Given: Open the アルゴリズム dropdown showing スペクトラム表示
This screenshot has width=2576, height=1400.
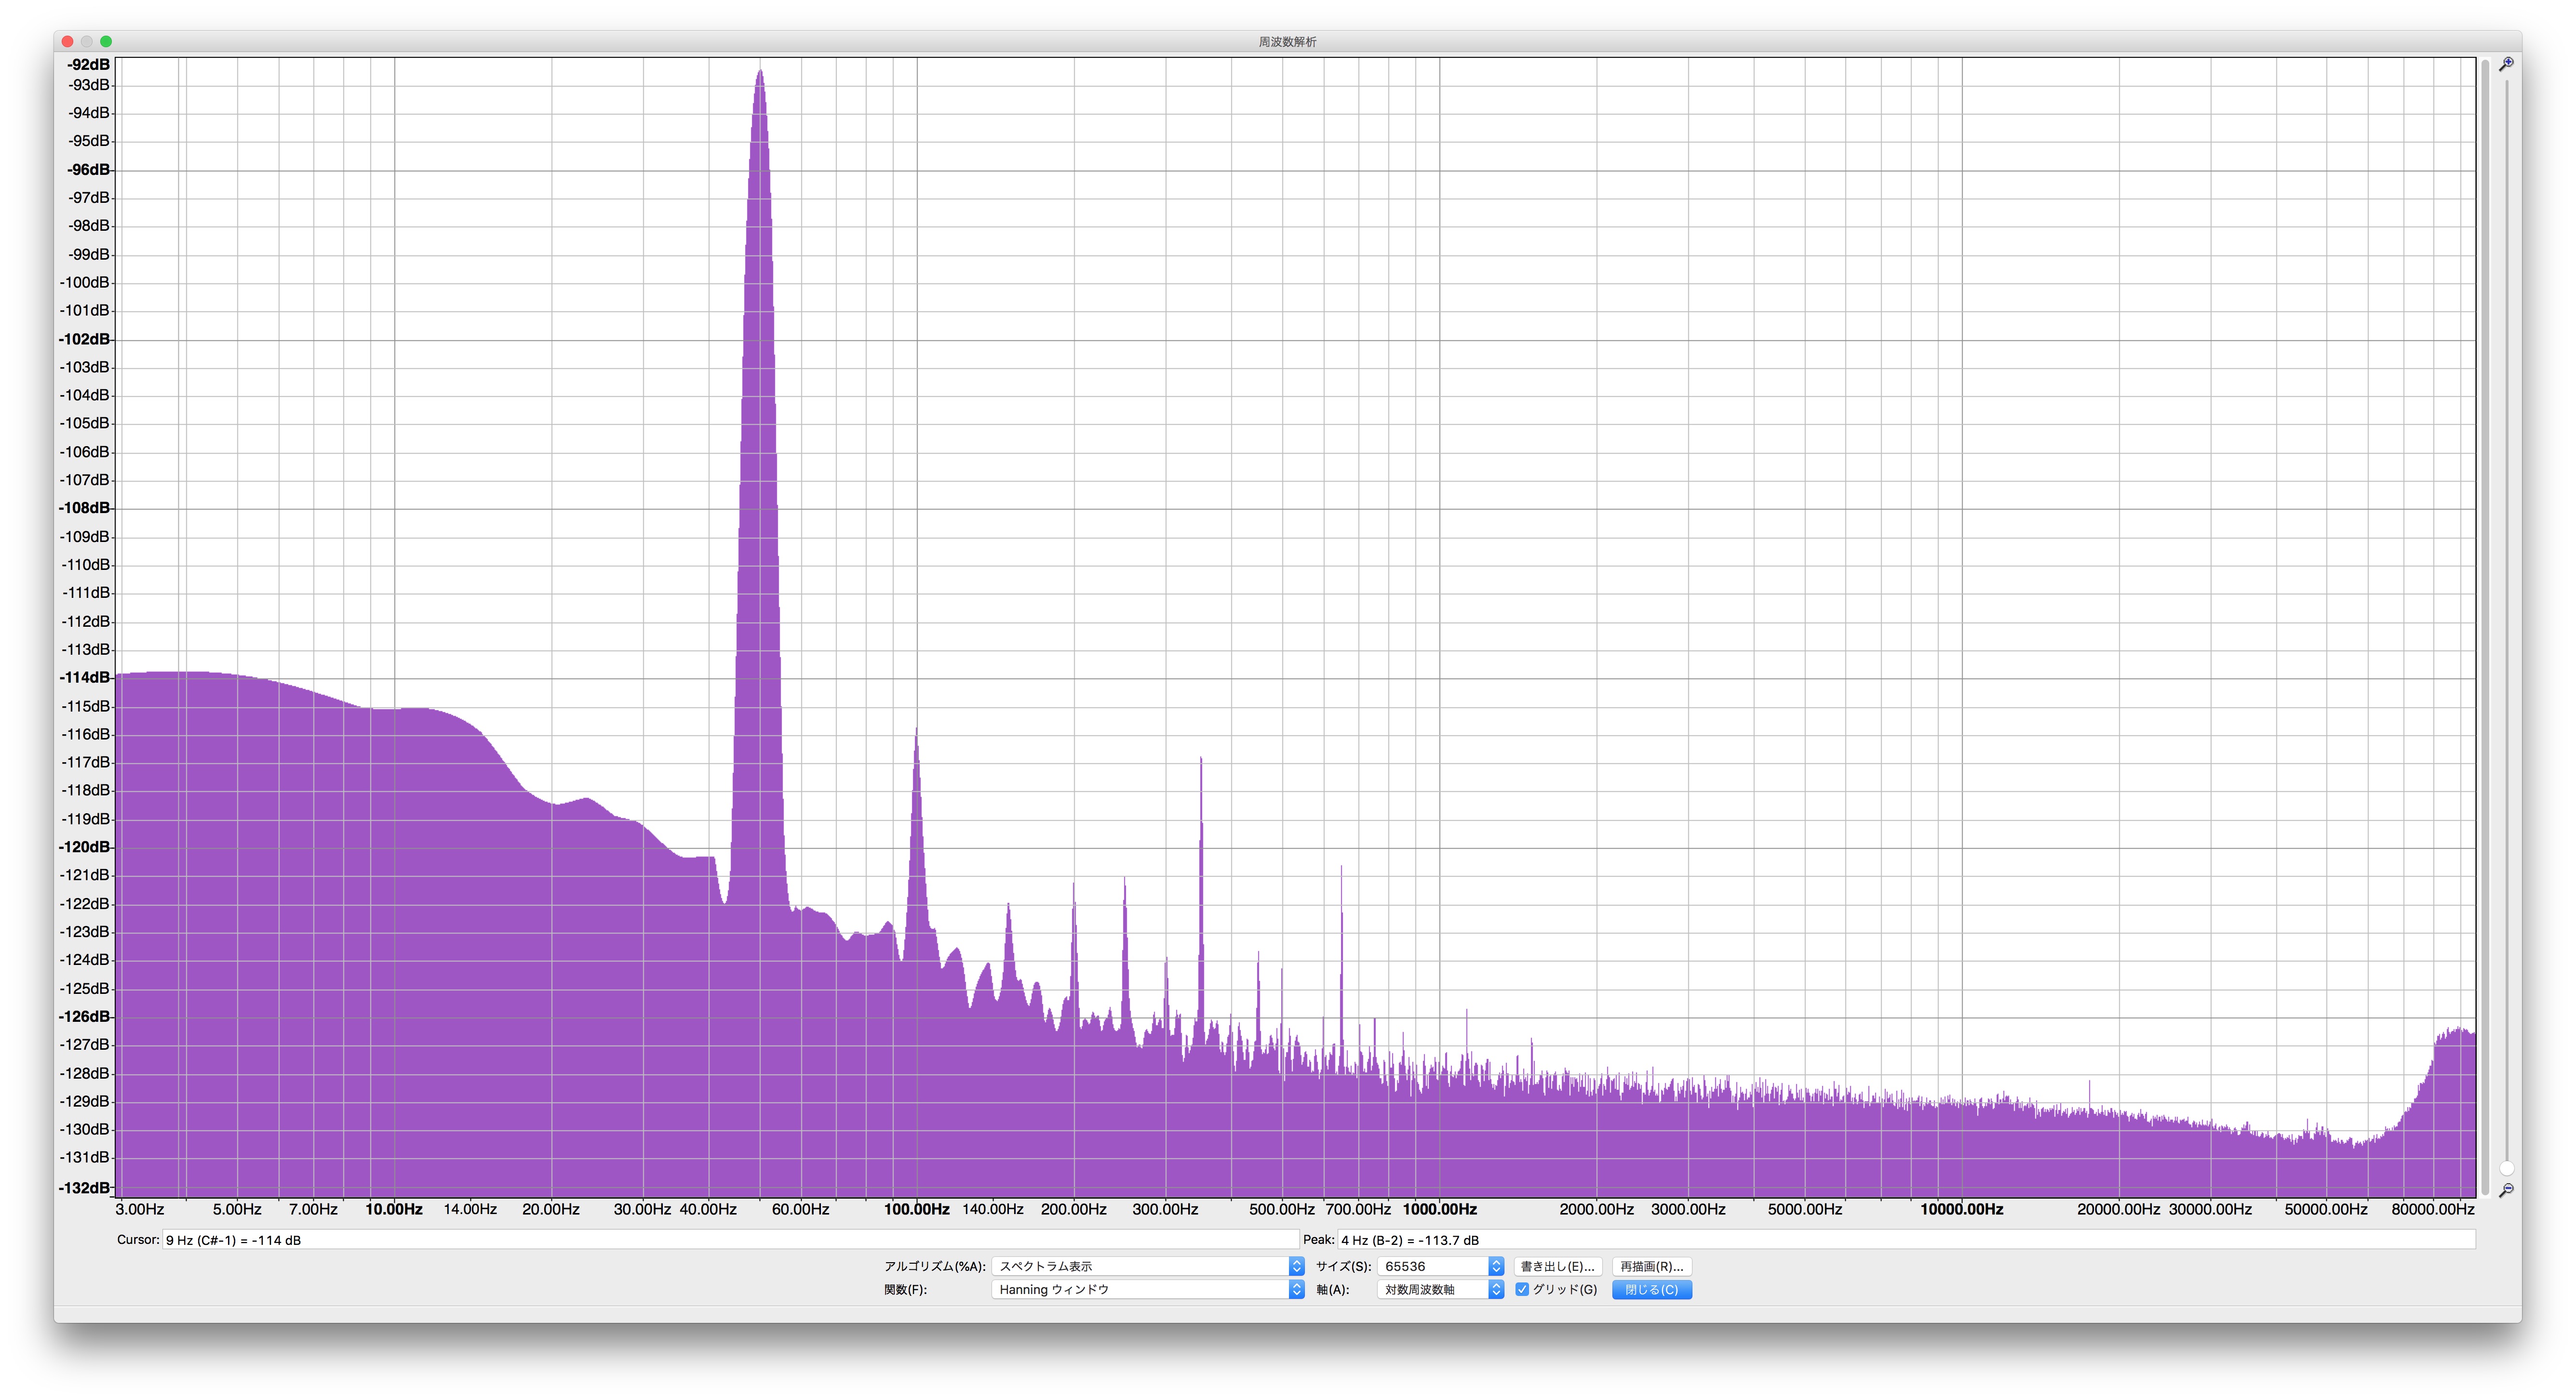Looking at the screenshot, I should pos(1148,1266).
